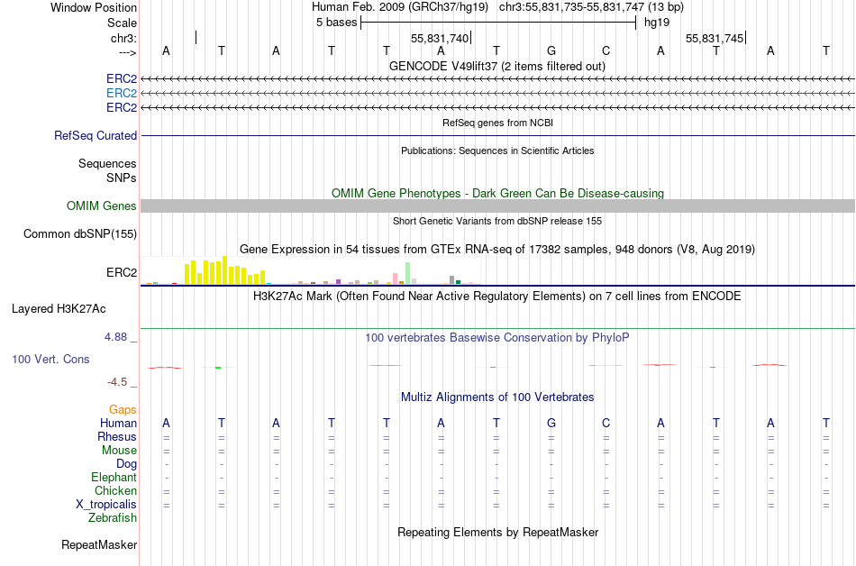856x566 pixels.
Task: Click the 55,831,745 coordinate marker
Action: (715, 38)
